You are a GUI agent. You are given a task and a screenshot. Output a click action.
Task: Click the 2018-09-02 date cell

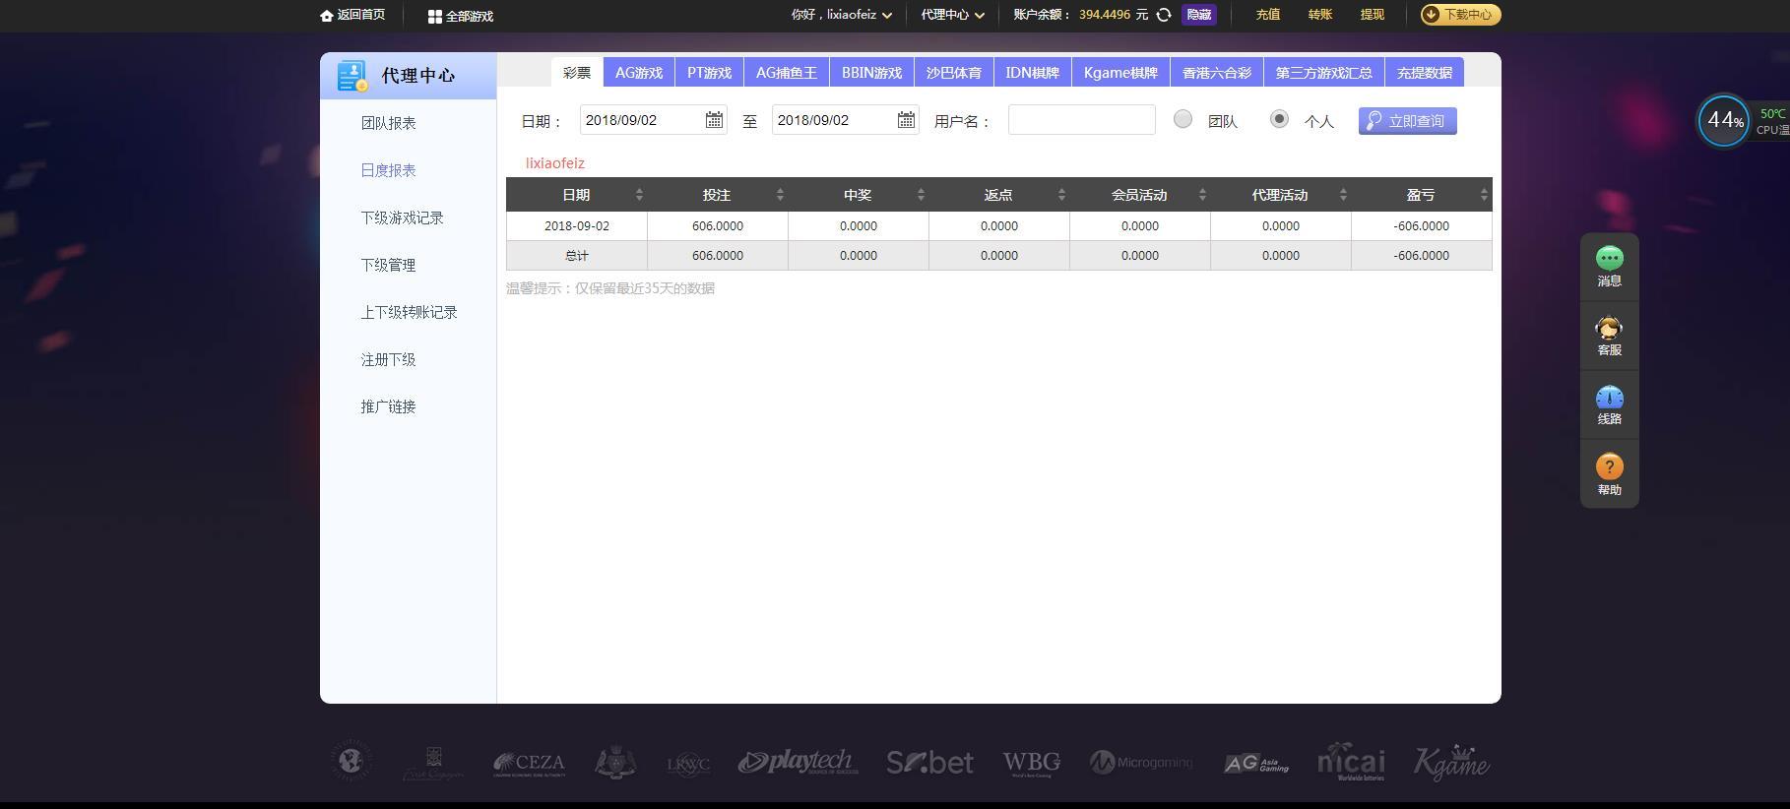[x=577, y=225]
